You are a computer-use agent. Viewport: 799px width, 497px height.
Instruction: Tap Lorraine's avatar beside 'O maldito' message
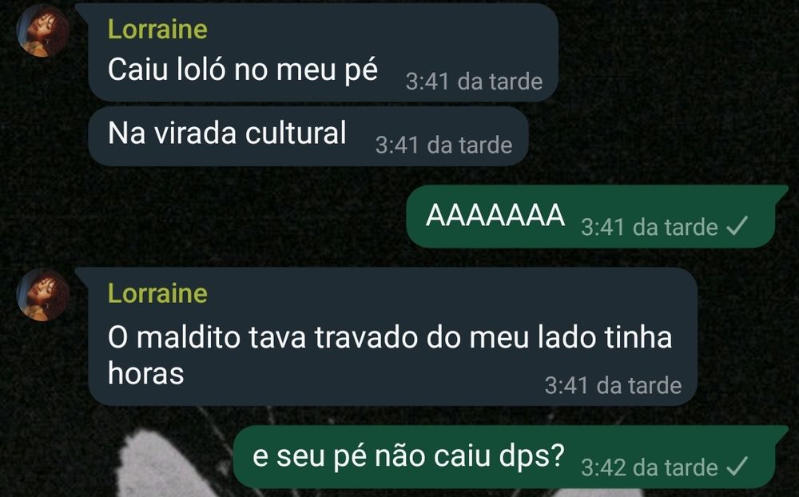pyautogui.click(x=43, y=295)
